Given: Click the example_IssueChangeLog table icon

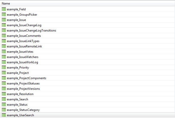Looking at the screenshot, I should tap(4, 25).
